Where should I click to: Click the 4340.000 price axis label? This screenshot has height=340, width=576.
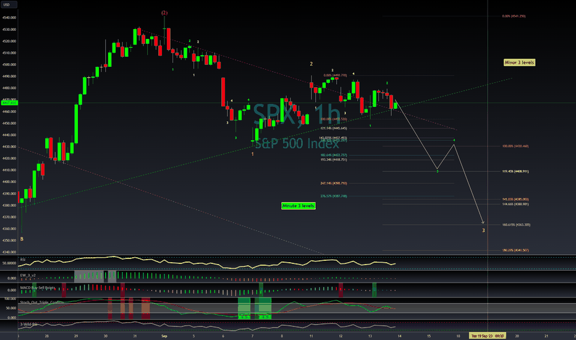pyautogui.click(x=9, y=252)
